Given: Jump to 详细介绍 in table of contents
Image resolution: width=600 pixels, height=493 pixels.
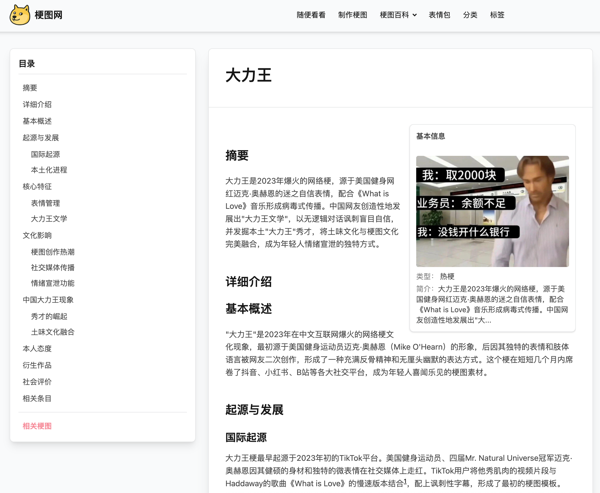Looking at the screenshot, I should pos(37,104).
